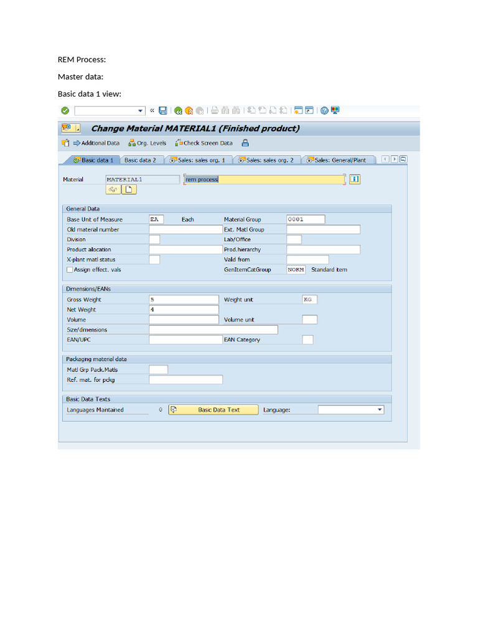Image resolution: width=478 pixels, height=638 pixels.
Task: Click the green Back arrow icon
Action: [x=178, y=111]
